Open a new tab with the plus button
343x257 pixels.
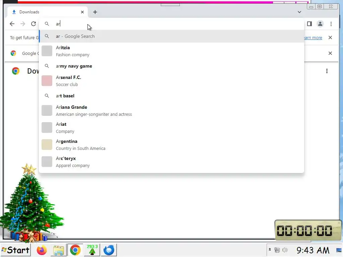click(x=95, y=12)
